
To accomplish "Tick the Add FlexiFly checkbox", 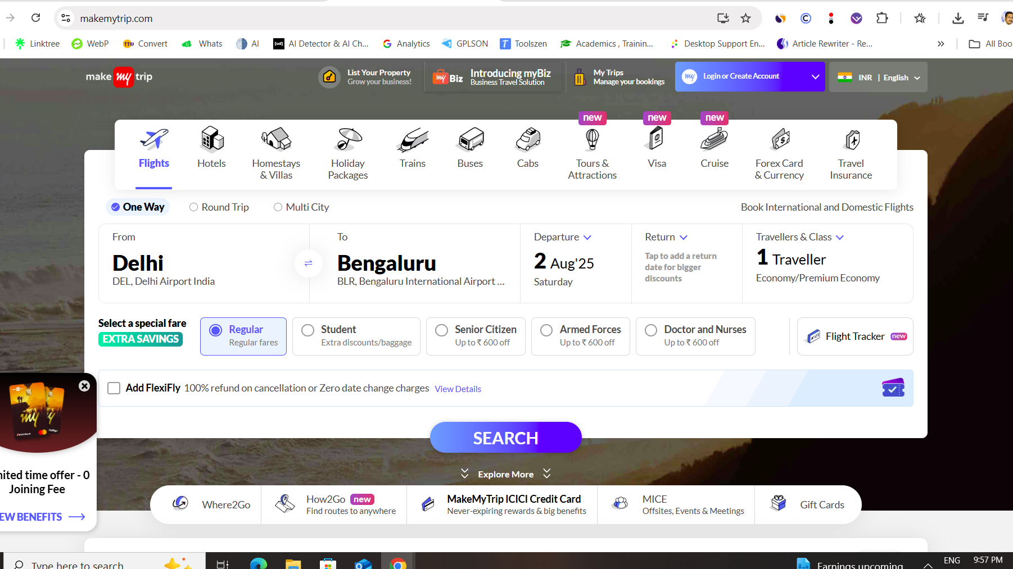I will tap(114, 388).
